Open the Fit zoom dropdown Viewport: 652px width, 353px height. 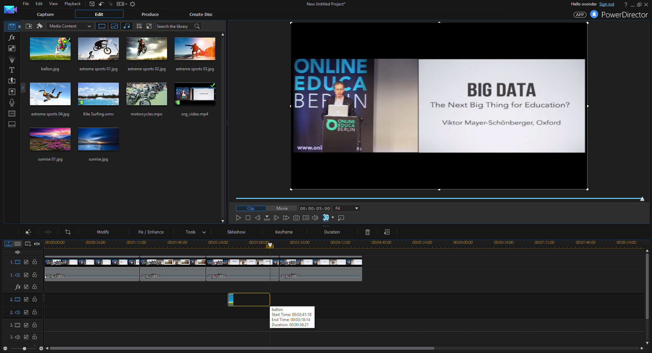(x=346, y=208)
